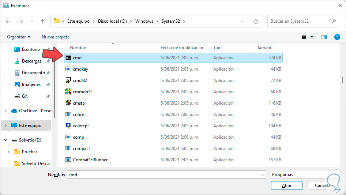Navigate back with the left arrow
The image size is (346, 195).
[8, 21]
